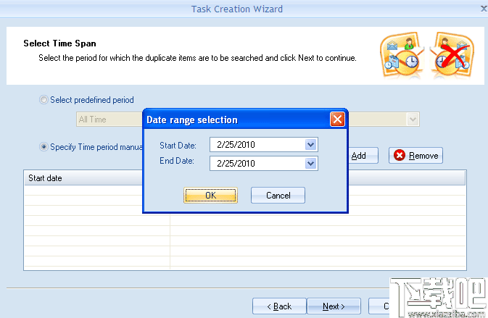Open the Start Date calendar dropdown
Screen dimensions: 488x318
pyautogui.click(x=310, y=145)
